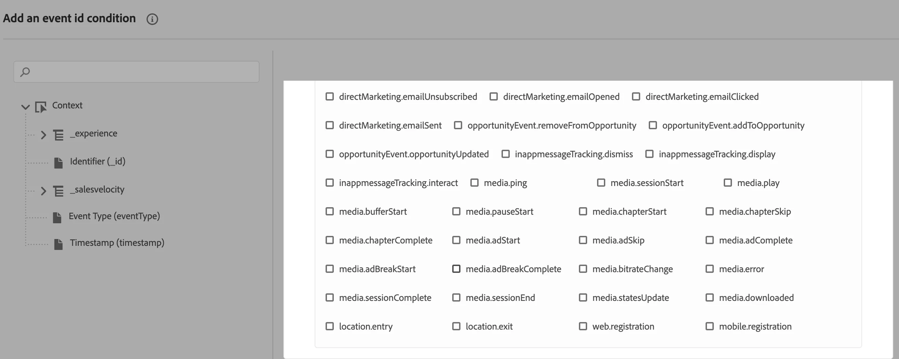Click the _salesvelocity object icon
The width and height of the screenshot is (899, 359).
(58, 191)
